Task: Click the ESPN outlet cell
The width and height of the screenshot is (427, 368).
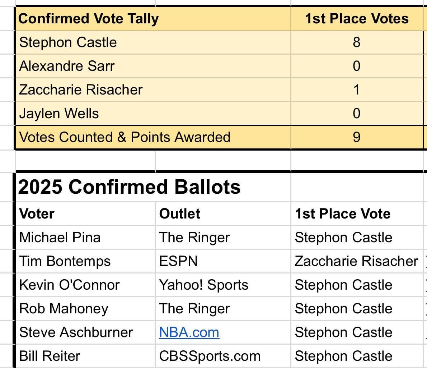Action: tap(178, 261)
